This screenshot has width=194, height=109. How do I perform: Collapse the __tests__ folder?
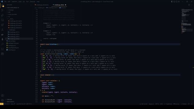(12, 19)
